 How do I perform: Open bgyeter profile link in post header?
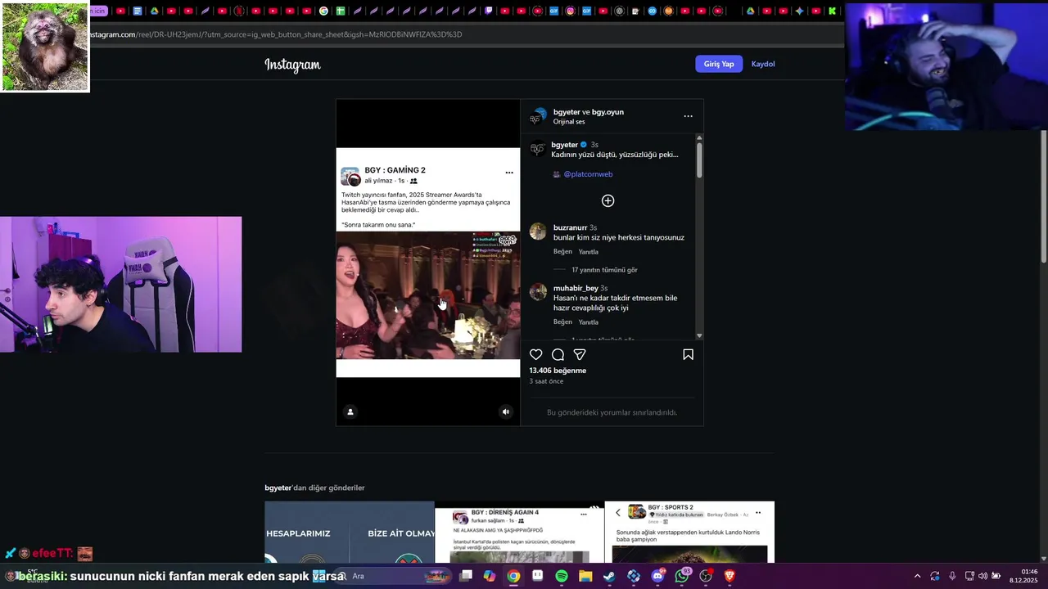coord(567,112)
